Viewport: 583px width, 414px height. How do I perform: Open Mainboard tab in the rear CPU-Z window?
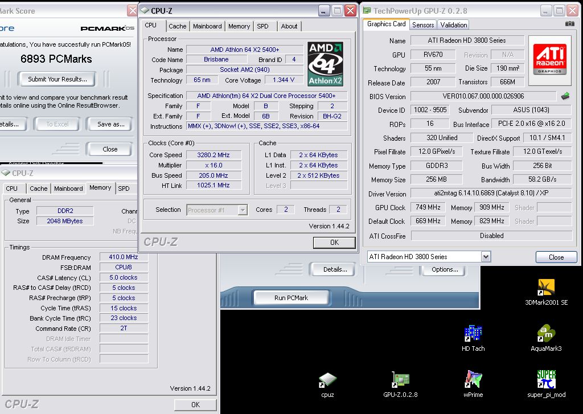[x=68, y=188]
